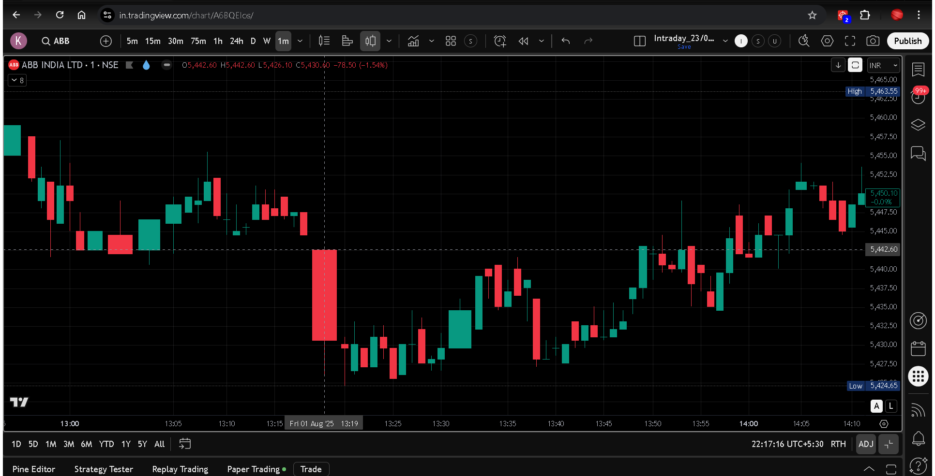Toggle auto scale A button
The height and width of the screenshot is (476, 935).
[876, 406]
